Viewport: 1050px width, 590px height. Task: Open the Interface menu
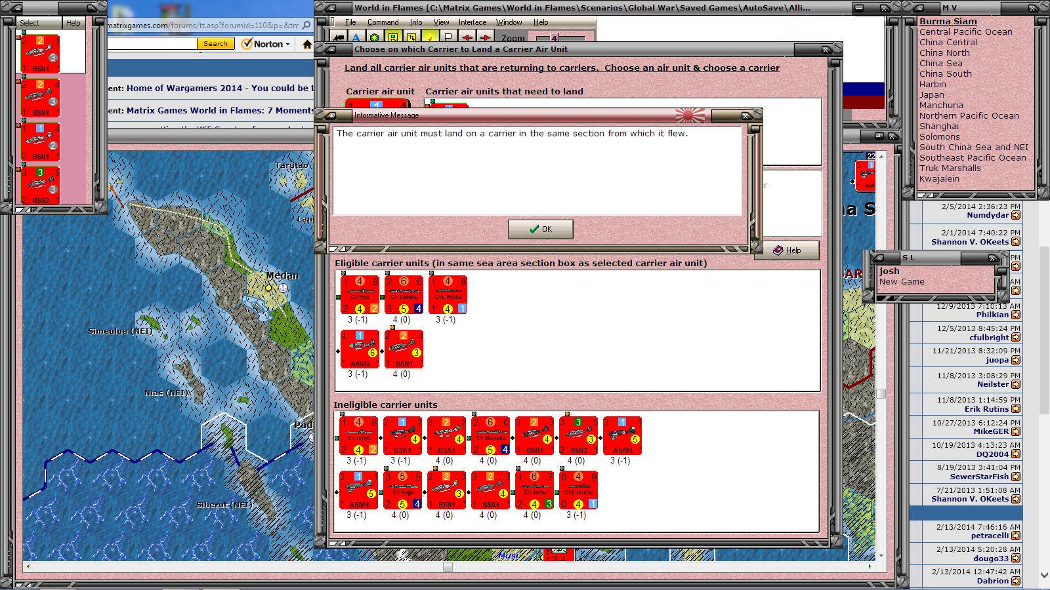(x=472, y=22)
